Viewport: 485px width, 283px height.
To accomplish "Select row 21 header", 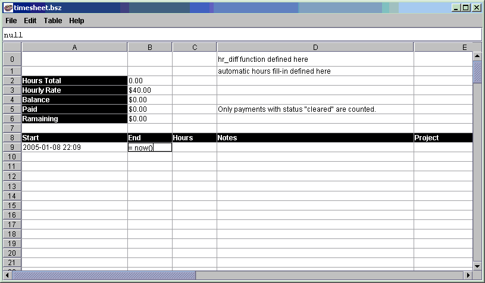I will pos(12,263).
